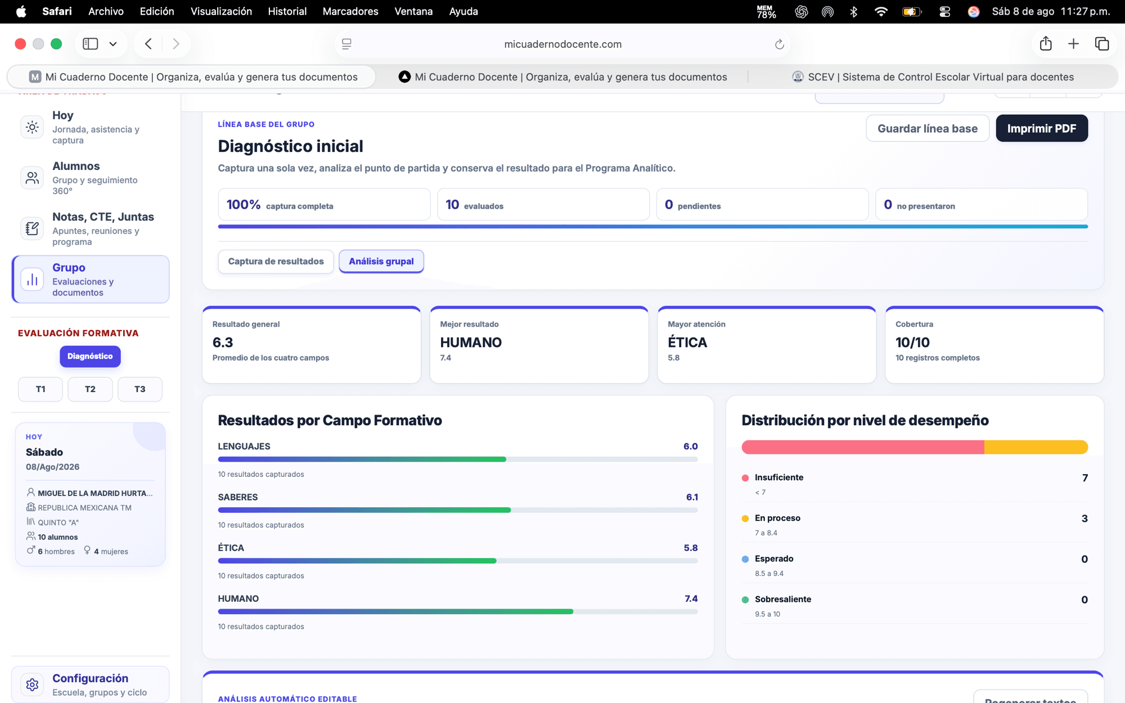Open the Cobertura 10/10 card
Screen dimensions: 1125x703
pyautogui.click(x=994, y=345)
